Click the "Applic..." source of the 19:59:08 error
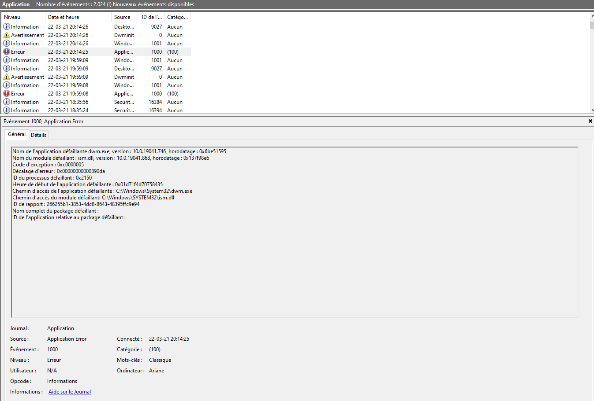The image size is (594, 401). coord(123,94)
